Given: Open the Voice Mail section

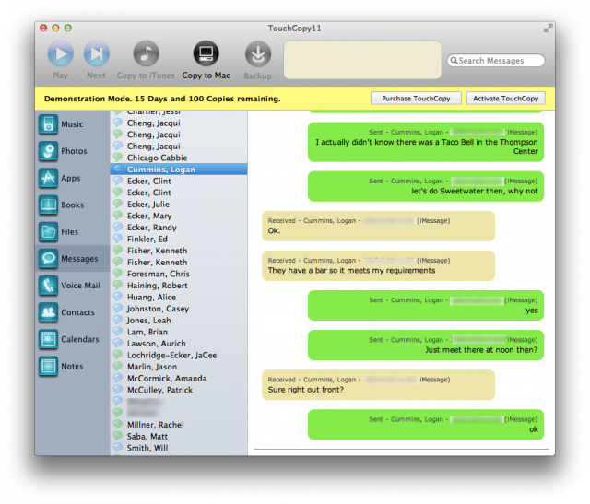Looking at the screenshot, I should click(x=72, y=286).
